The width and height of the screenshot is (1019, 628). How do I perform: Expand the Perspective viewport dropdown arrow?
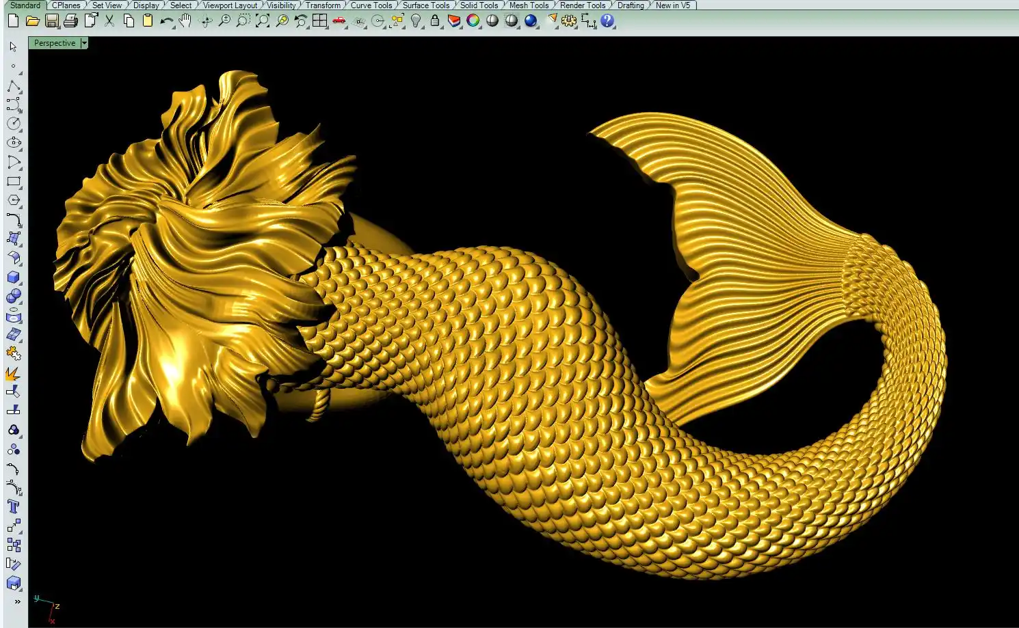click(84, 43)
